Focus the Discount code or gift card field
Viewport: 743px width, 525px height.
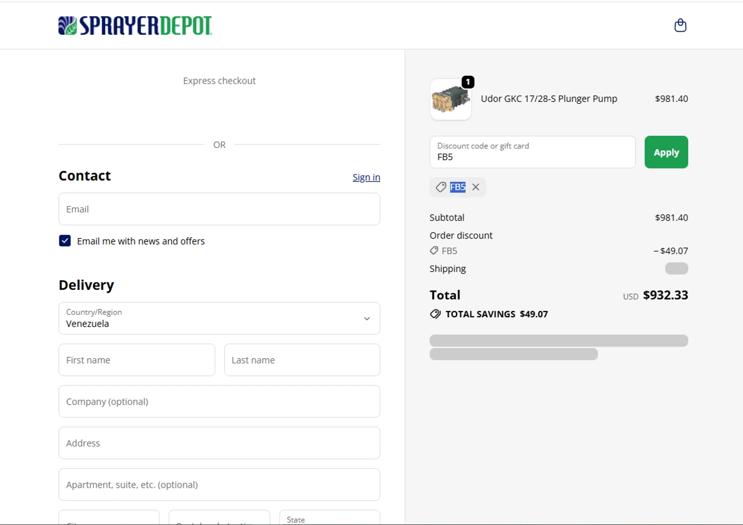click(532, 152)
